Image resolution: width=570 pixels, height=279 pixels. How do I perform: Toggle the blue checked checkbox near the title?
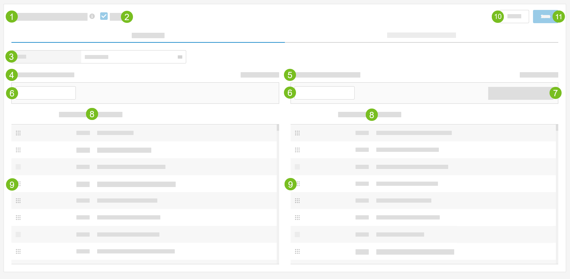pyautogui.click(x=104, y=16)
